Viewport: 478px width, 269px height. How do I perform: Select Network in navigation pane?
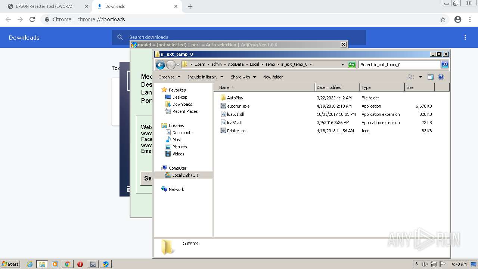pos(176,189)
